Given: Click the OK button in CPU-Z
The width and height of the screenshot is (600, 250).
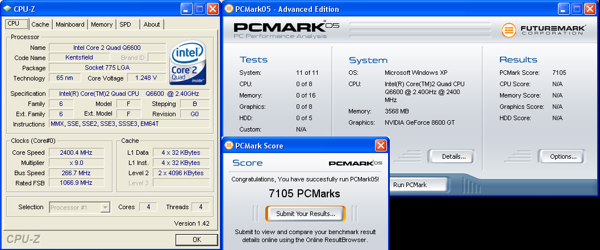Looking at the screenshot, I should click(x=197, y=240).
